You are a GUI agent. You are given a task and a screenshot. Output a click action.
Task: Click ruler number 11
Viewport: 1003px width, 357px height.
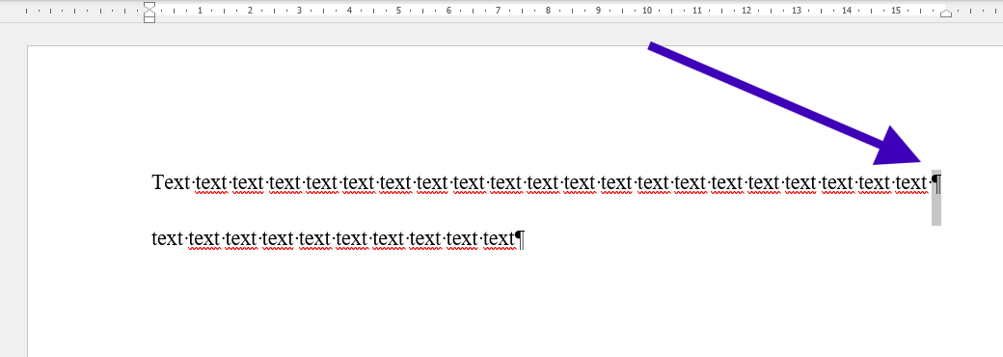coord(697,11)
